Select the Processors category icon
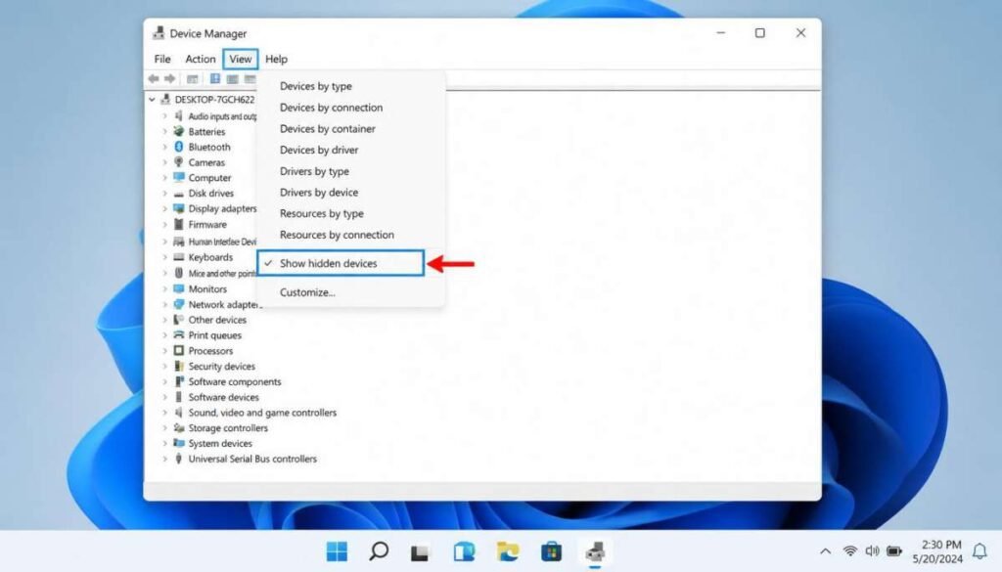 pyautogui.click(x=179, y=350)
